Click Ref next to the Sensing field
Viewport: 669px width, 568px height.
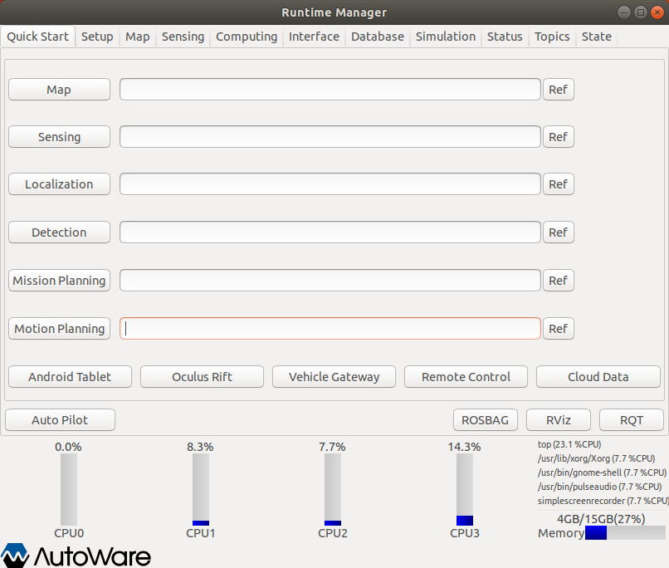558,137
